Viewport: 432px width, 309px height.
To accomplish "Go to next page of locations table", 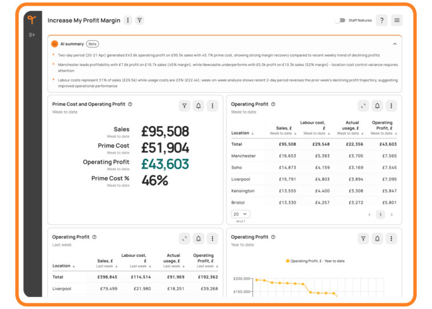I will click(391, 214).
